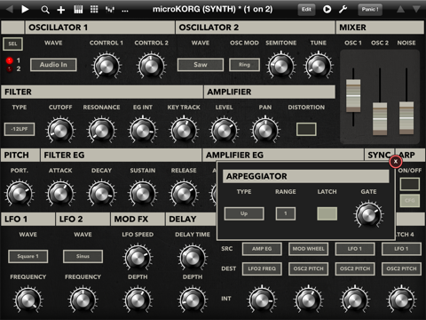This screenshot has width=426, height=320.
Task: Open patch source MOD WHEEL selector
Action: click(308, 249)
